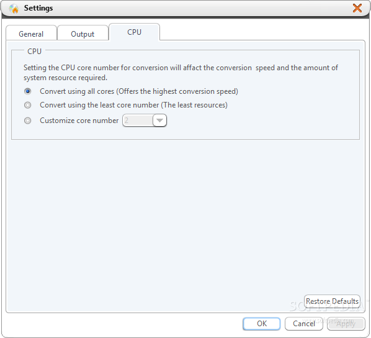Select the CPU tab
This screenshot has height=338, width=371.
(134, 32)
